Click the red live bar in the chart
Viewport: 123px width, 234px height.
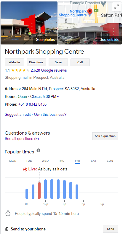tap(39, 190)
